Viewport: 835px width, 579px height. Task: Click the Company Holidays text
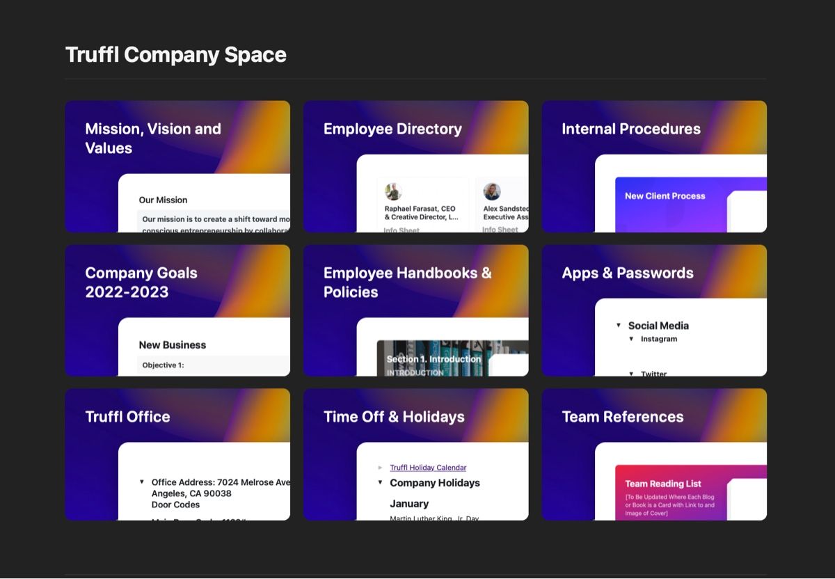pyautogui.click(x=435, y=482)
